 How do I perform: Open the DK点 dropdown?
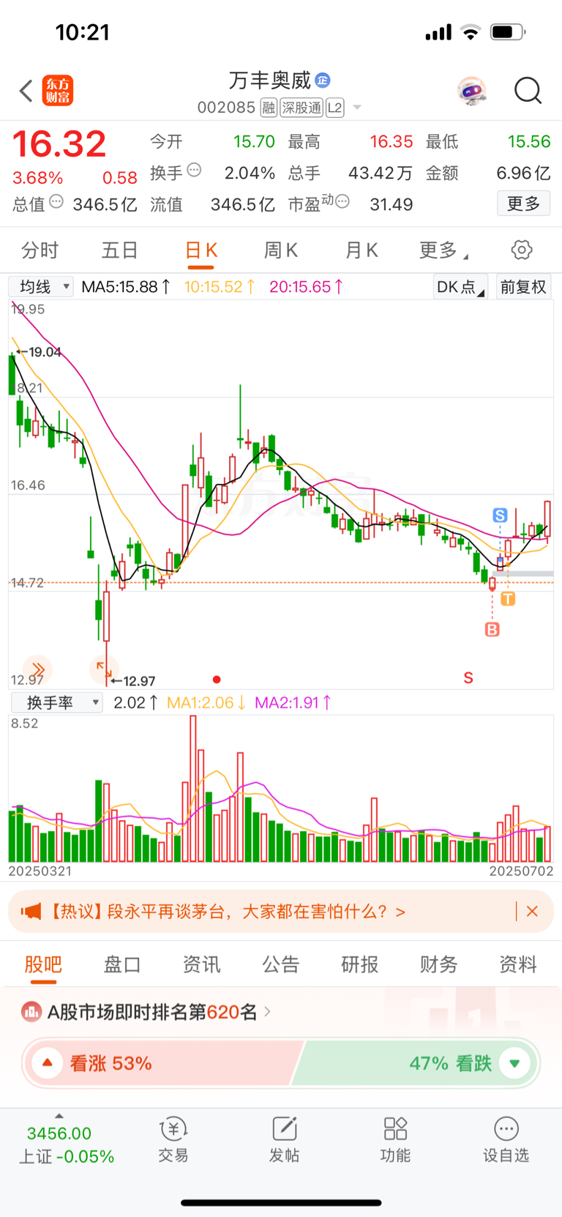click(460, 286)
